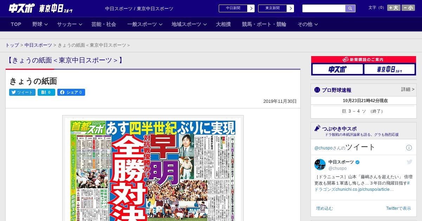Click the トップ breadcrumb link
The width and height of the screenshot is (422, 221).
pos(12,45)
